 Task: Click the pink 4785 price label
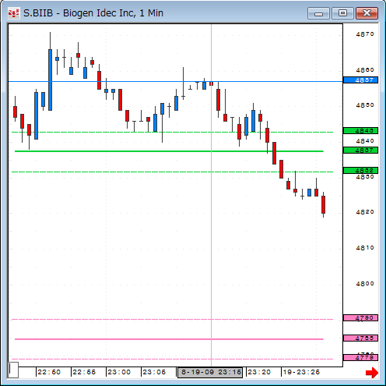[360, 338]
